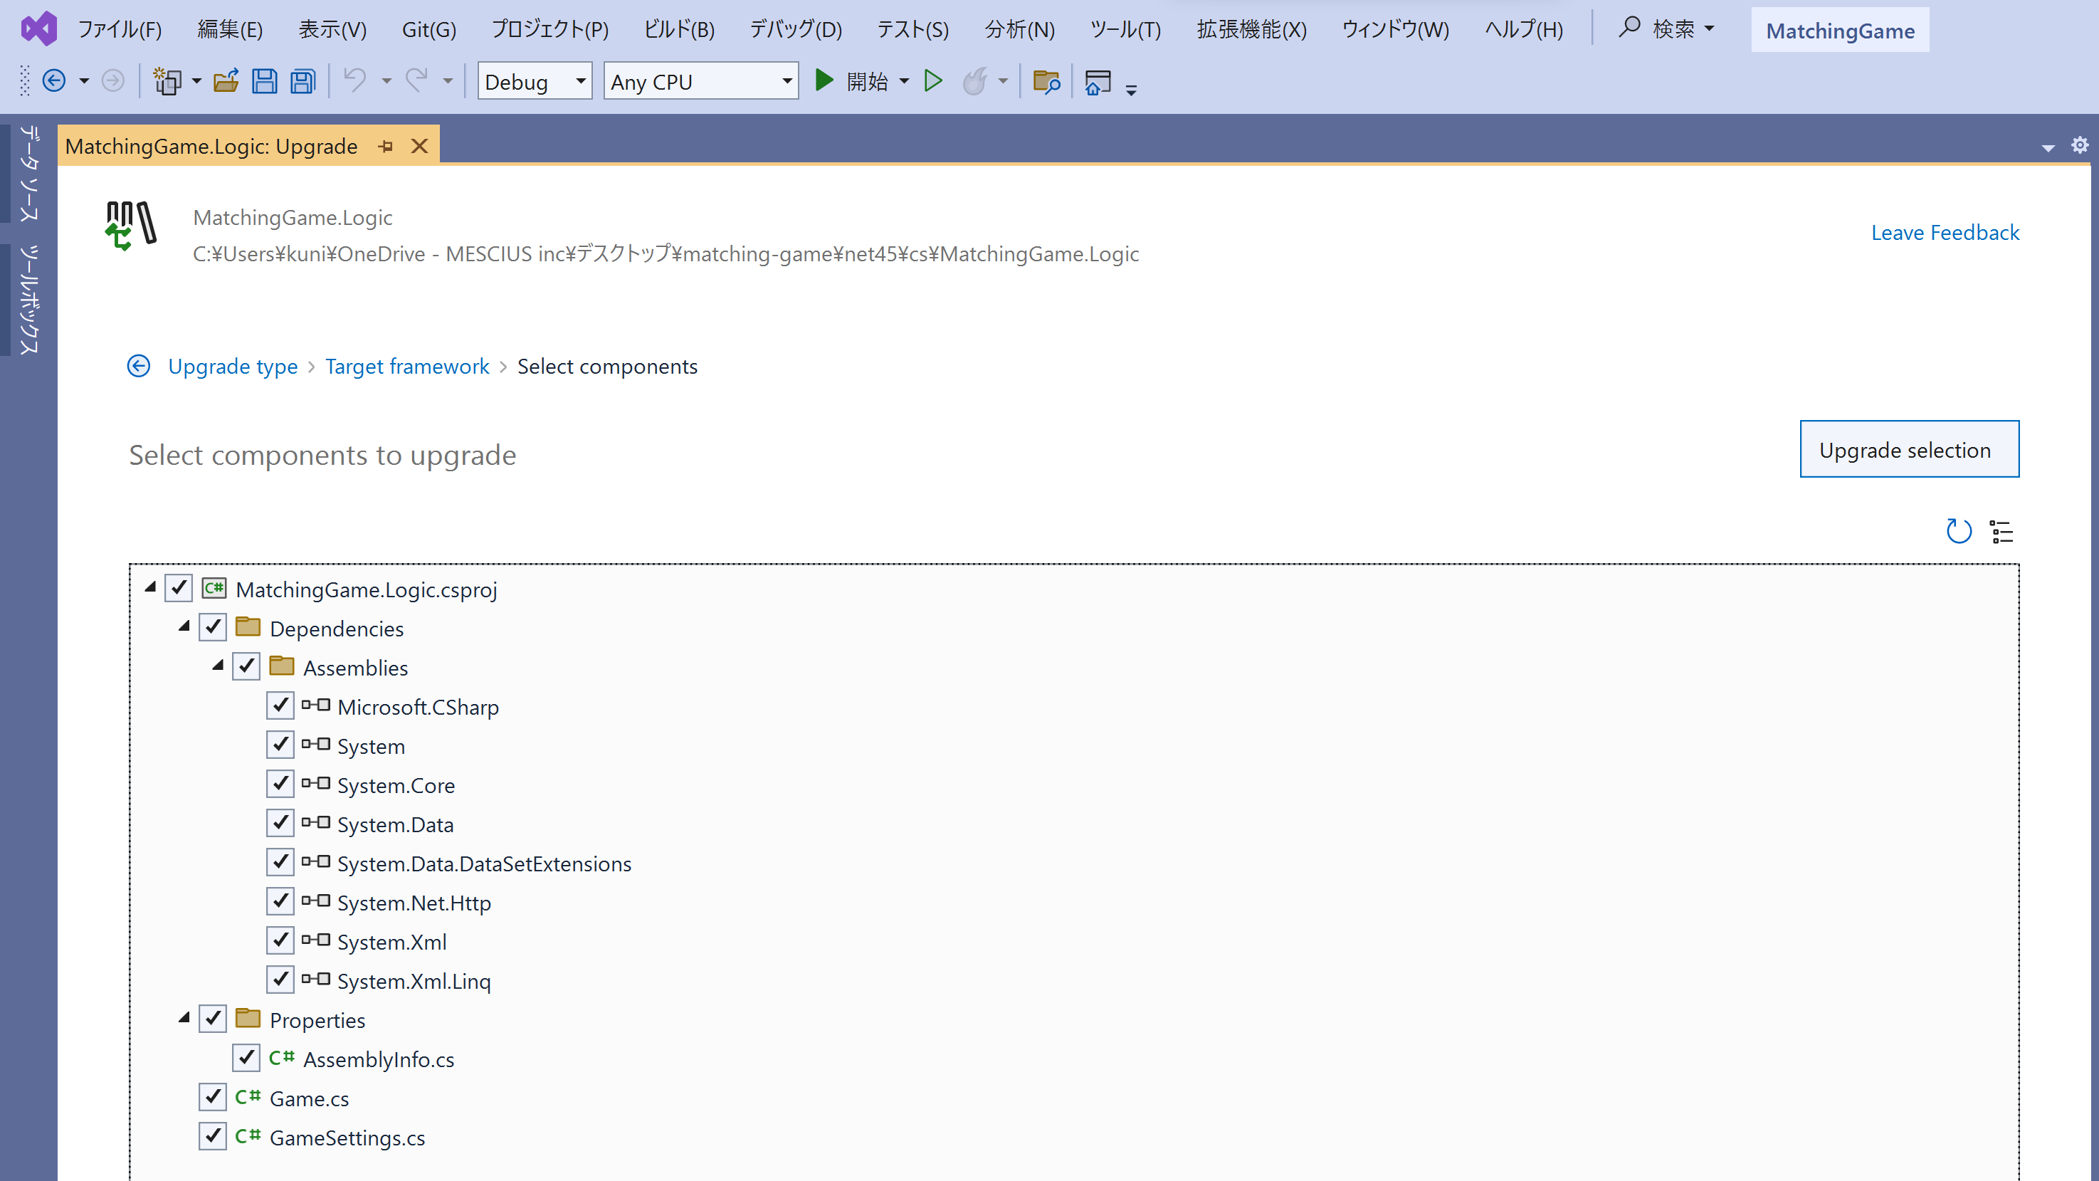The image size is (2099, 1181).
Task: Click the Hot Reload flame icon
Action: (x=975, y=80)
